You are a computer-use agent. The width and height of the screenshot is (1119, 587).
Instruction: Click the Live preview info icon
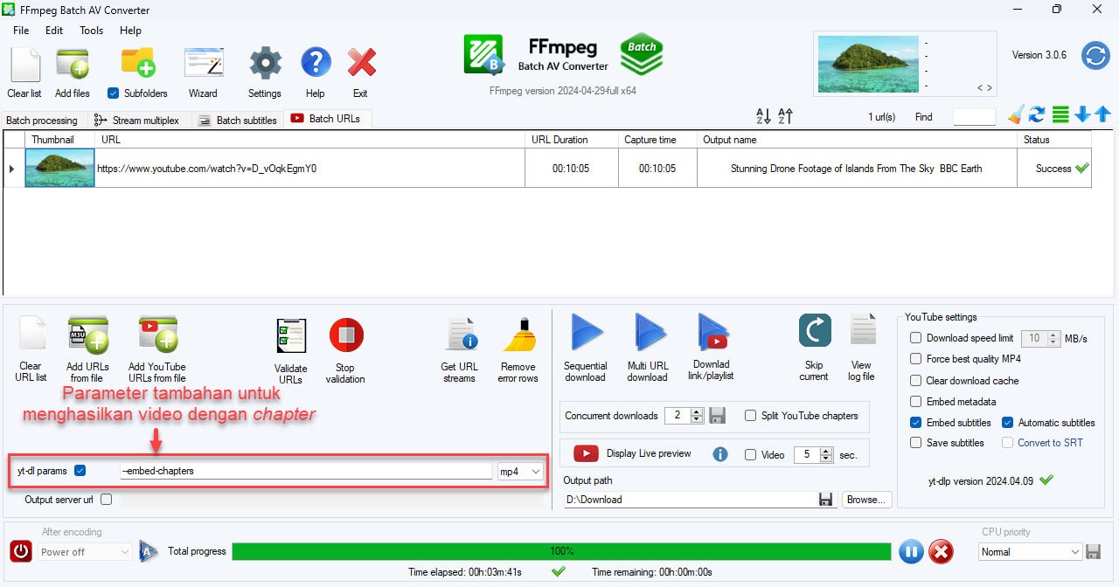[x=720, y=454]
